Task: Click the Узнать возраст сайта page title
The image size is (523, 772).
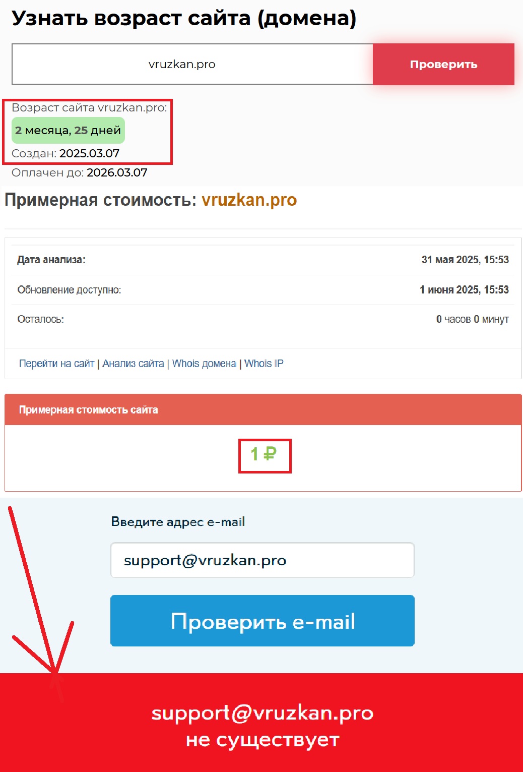Action: [x=184, y=19]
